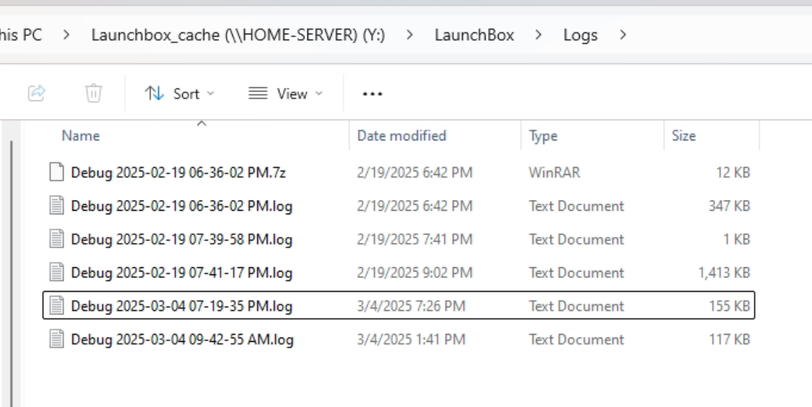Screen dimensions: 812x407
Task: Expand the chevron after LaunchBox breadcrumb
Action: 538,34
